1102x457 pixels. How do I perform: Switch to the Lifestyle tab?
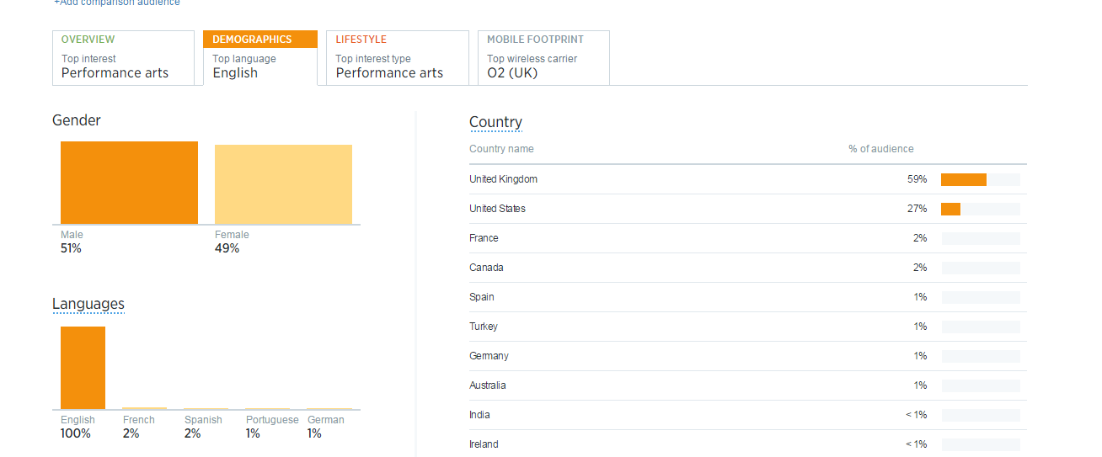click(x=397, y=57)
